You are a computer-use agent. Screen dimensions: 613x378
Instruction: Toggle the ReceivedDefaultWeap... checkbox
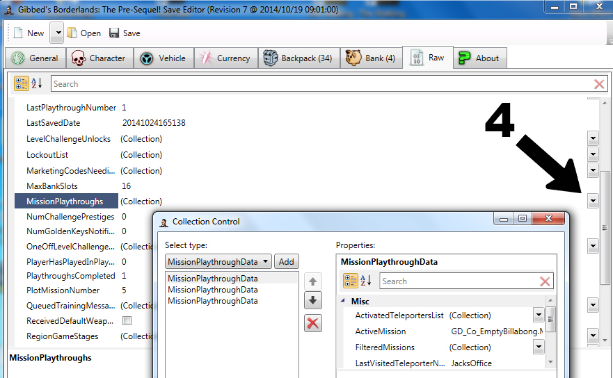click(x=127, y=320)
